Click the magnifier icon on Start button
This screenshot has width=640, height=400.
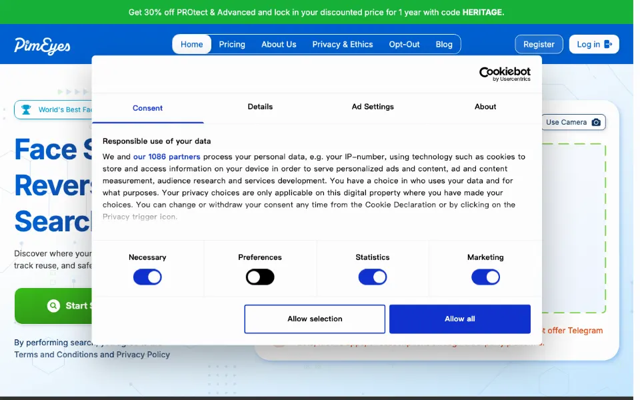click(53, 306)
